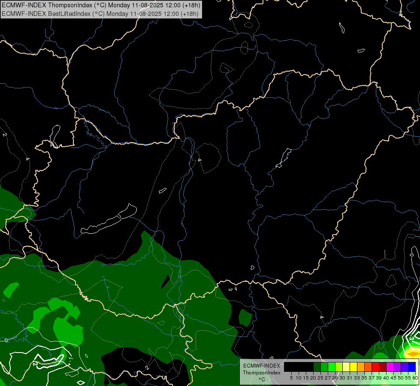420x386 pixels.
Task: Click legend scale value 35
Action: coord(364,378)
